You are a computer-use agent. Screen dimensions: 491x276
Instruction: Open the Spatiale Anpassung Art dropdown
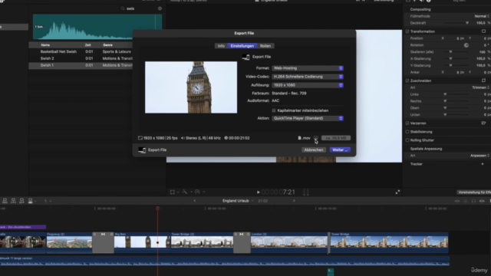pyautogui.click(x=479, y=156)
